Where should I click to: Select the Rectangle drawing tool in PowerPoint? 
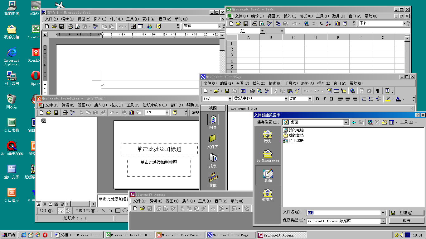(118, 211)
